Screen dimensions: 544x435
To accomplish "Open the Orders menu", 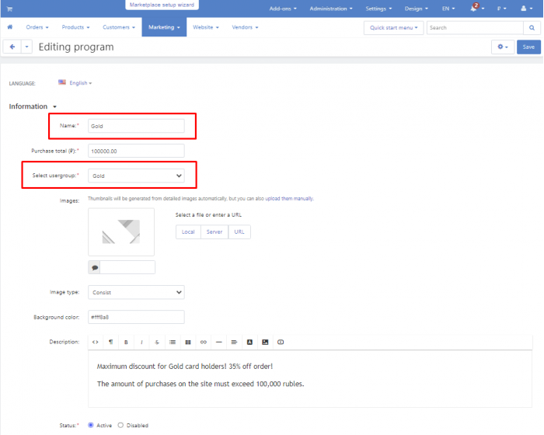I will click(x=37, y=27).
